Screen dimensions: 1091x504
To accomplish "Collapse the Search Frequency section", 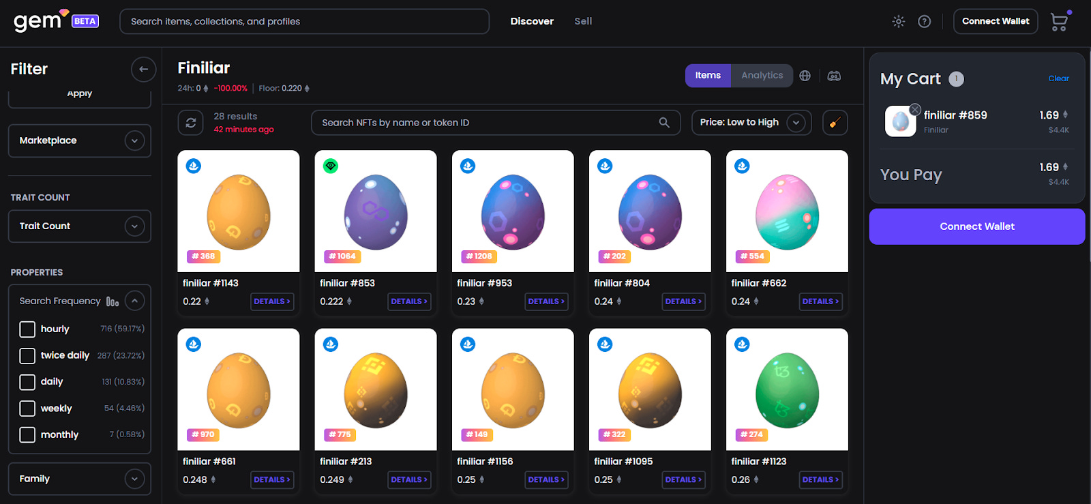I will 134,301.
